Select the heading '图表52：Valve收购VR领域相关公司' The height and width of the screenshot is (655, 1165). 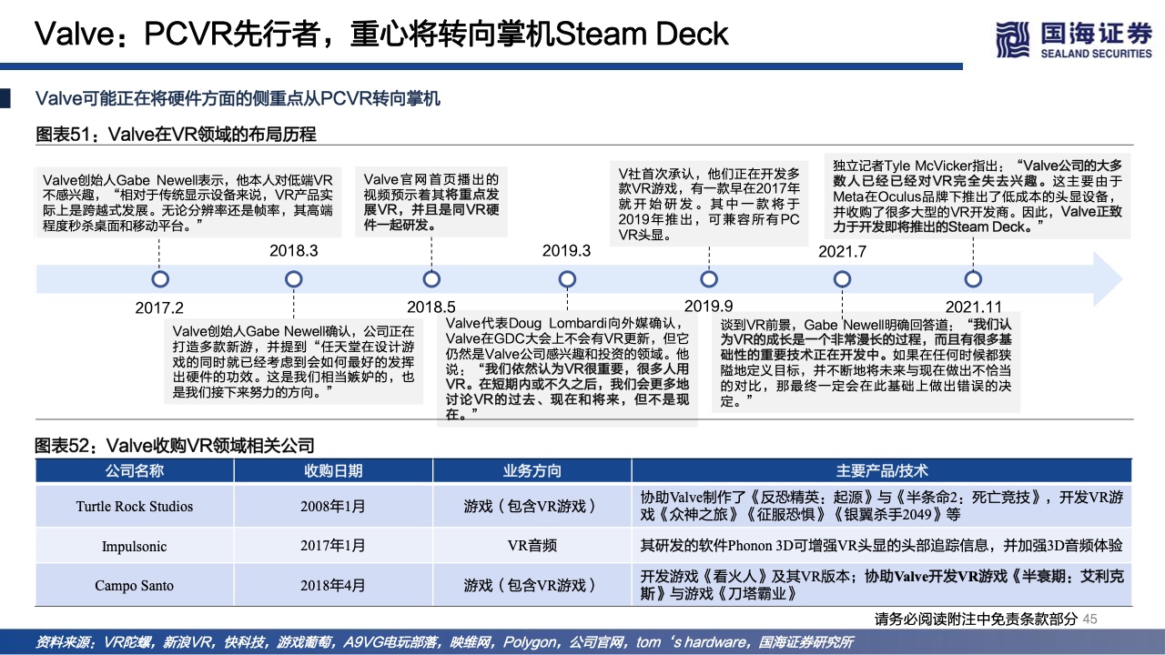[175, 446]
